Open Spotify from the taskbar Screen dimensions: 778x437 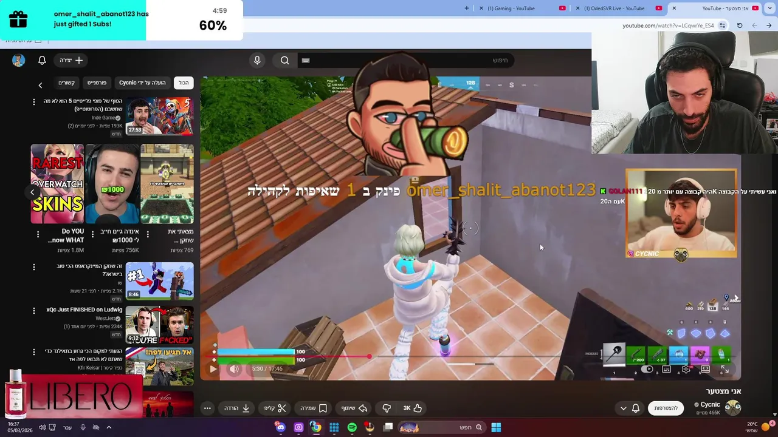[x=352, y=427]
